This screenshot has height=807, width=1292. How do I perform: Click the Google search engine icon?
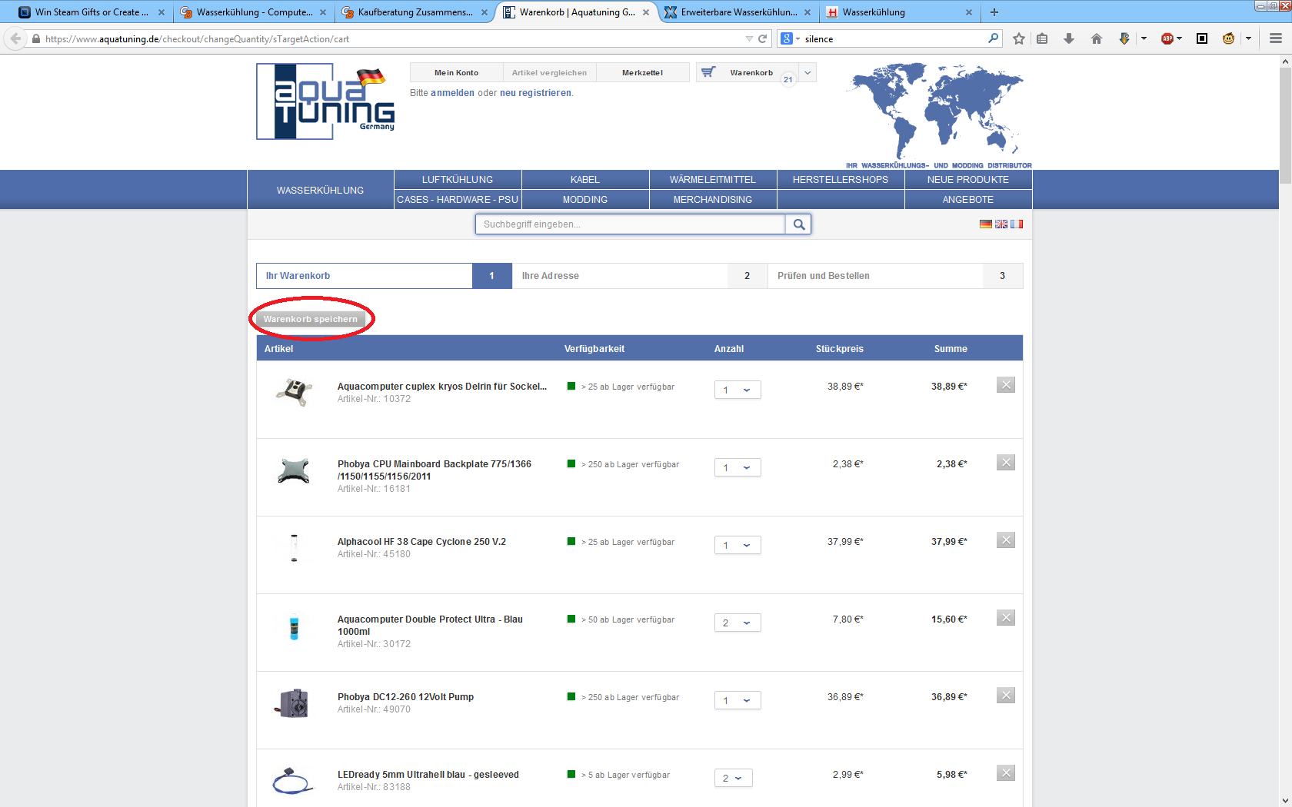(x=787, y=38)
